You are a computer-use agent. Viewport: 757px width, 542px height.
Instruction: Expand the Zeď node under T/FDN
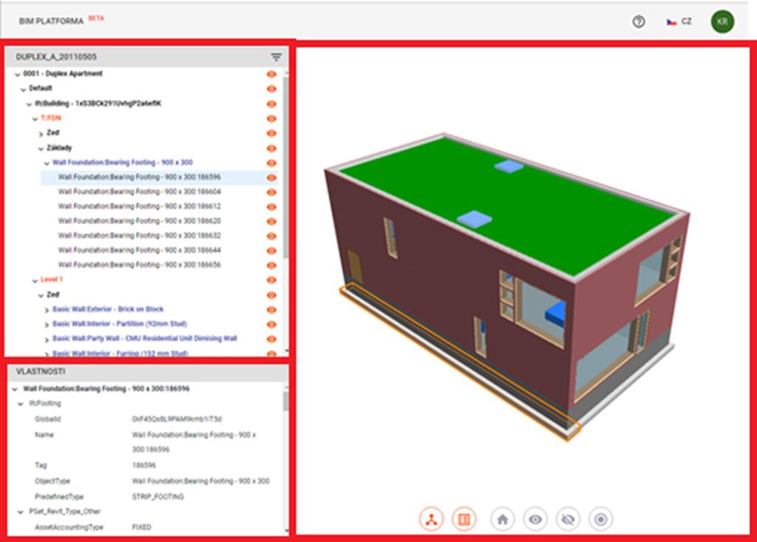[x=41, y=134]
